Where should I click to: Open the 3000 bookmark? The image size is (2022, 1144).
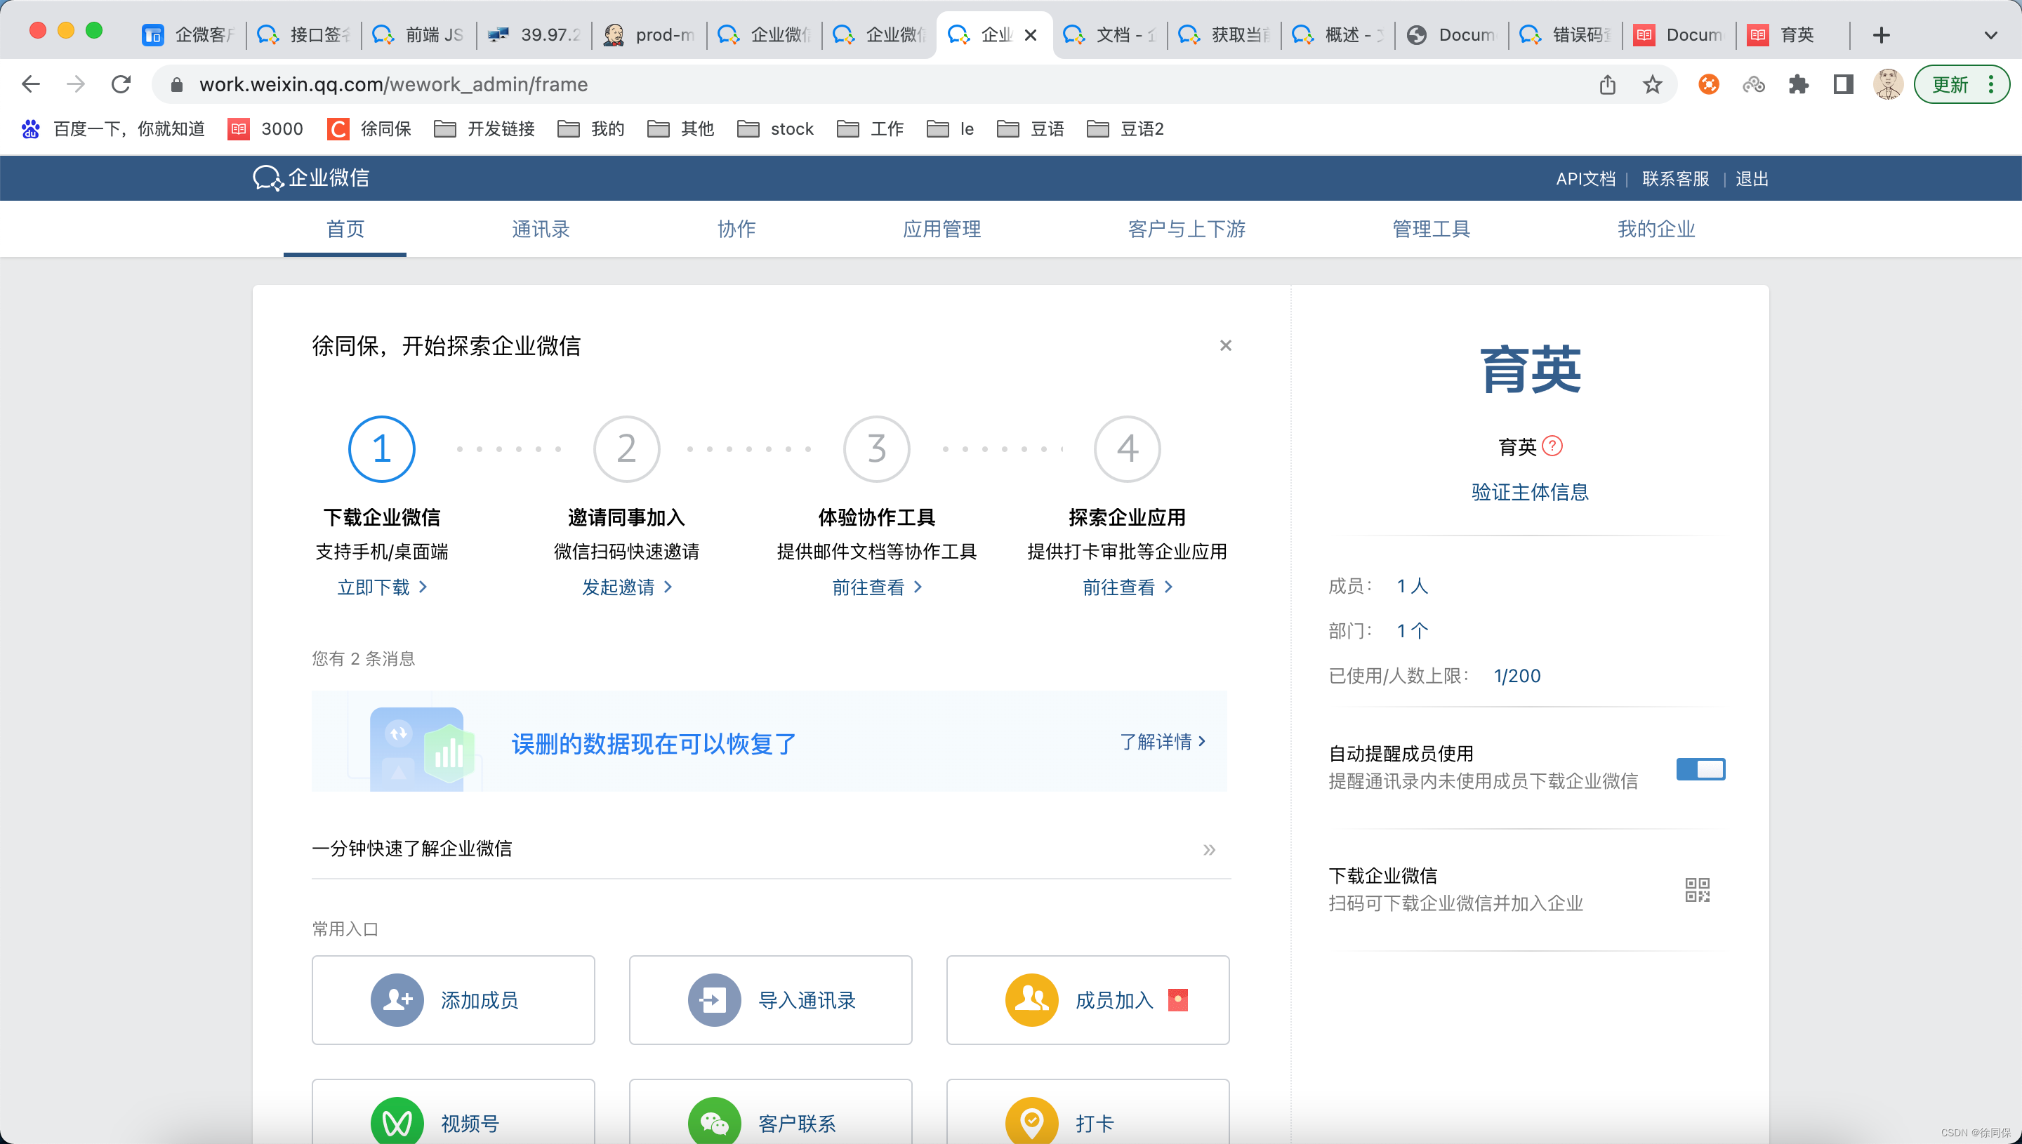265,129
